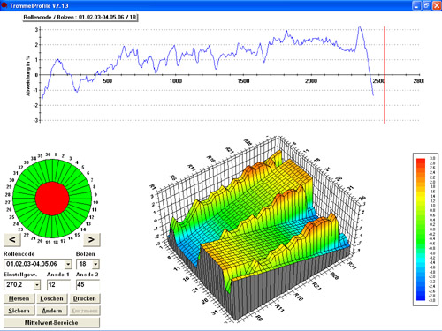Click the Abweichung in % axis title
The image size is (442, 331).
click(x=28, y=76)
